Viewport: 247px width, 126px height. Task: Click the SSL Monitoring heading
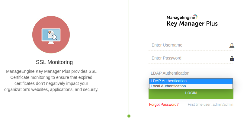54,63
